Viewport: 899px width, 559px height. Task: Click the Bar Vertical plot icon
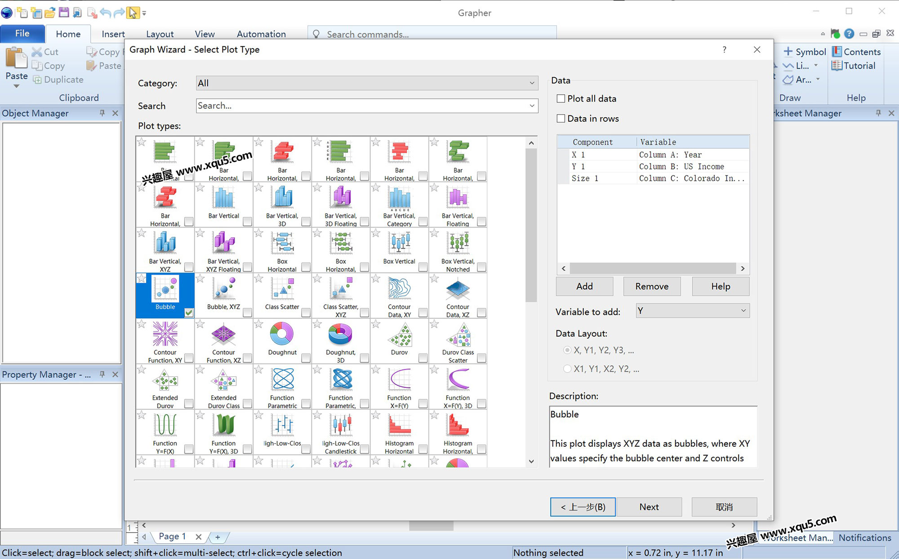(x=223, y=198)
